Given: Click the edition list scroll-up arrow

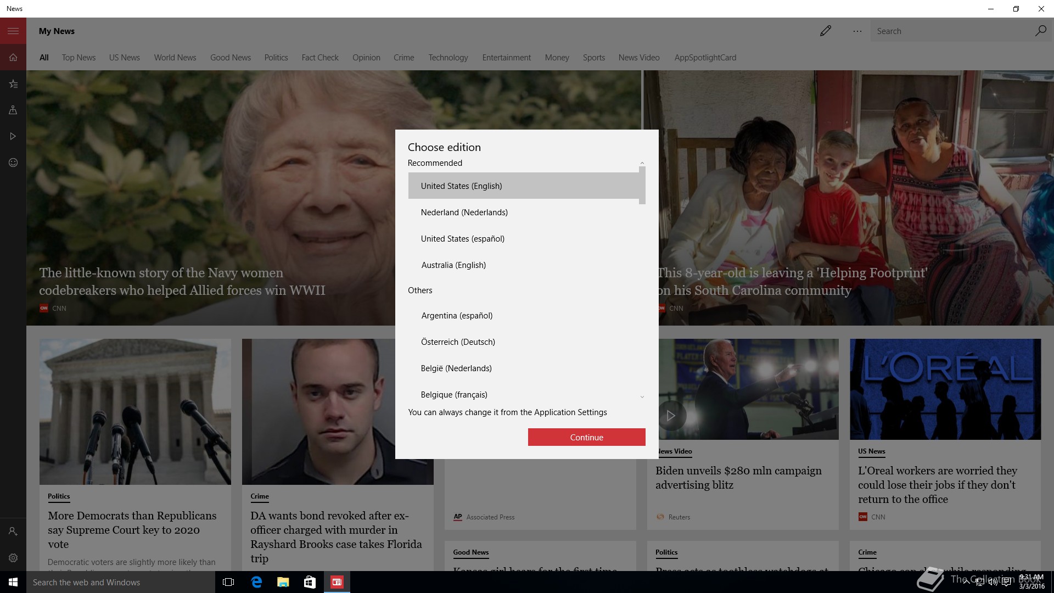Looking at the screenshot, I should click(x=642, y=163).
